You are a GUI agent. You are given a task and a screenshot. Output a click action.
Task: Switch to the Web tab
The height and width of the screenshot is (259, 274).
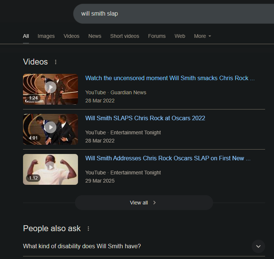click(180, 36)
